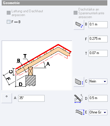110x126 pixels.
Task: Open the E dropdown showing Ohne Gr
Action: click(98, 112)
